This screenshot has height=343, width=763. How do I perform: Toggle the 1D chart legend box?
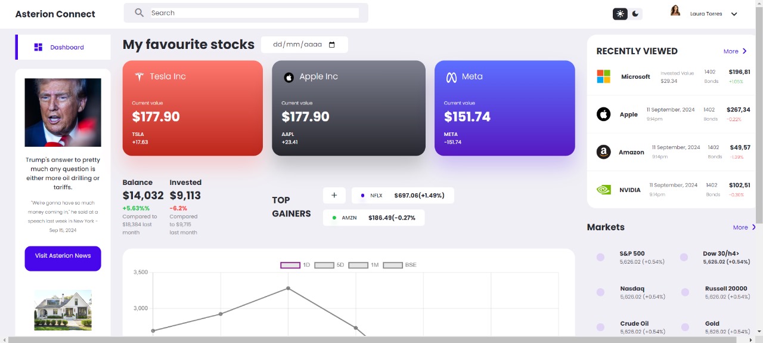pyautogui.click(x=290, y=265)
